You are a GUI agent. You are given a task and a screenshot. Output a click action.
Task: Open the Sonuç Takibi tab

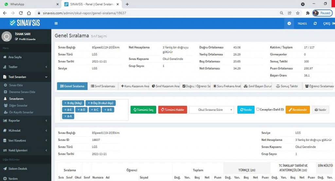(x=287, y=86)
